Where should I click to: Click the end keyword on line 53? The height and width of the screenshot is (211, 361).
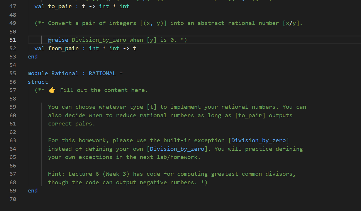coord(33,56)
